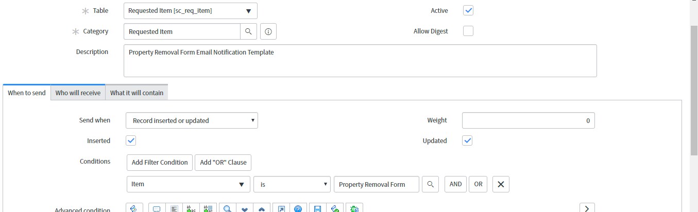Click the Category info icon

coord(268,31)
